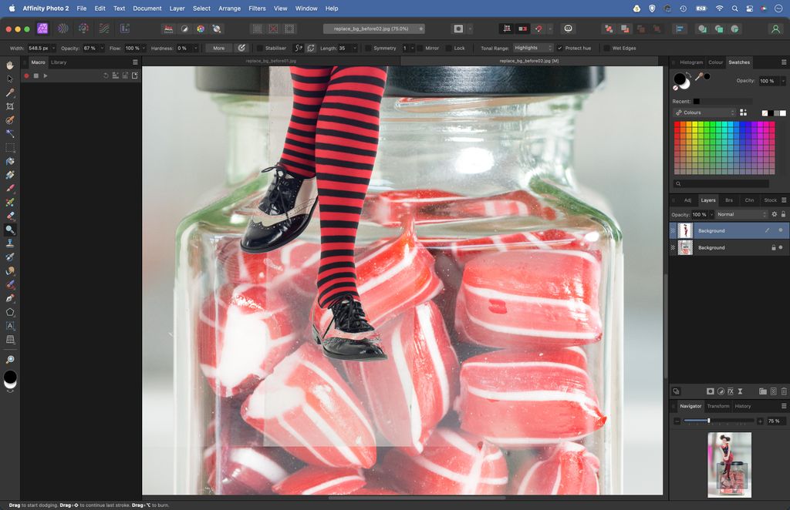Select the Zoom tool in toolbar

10,359
